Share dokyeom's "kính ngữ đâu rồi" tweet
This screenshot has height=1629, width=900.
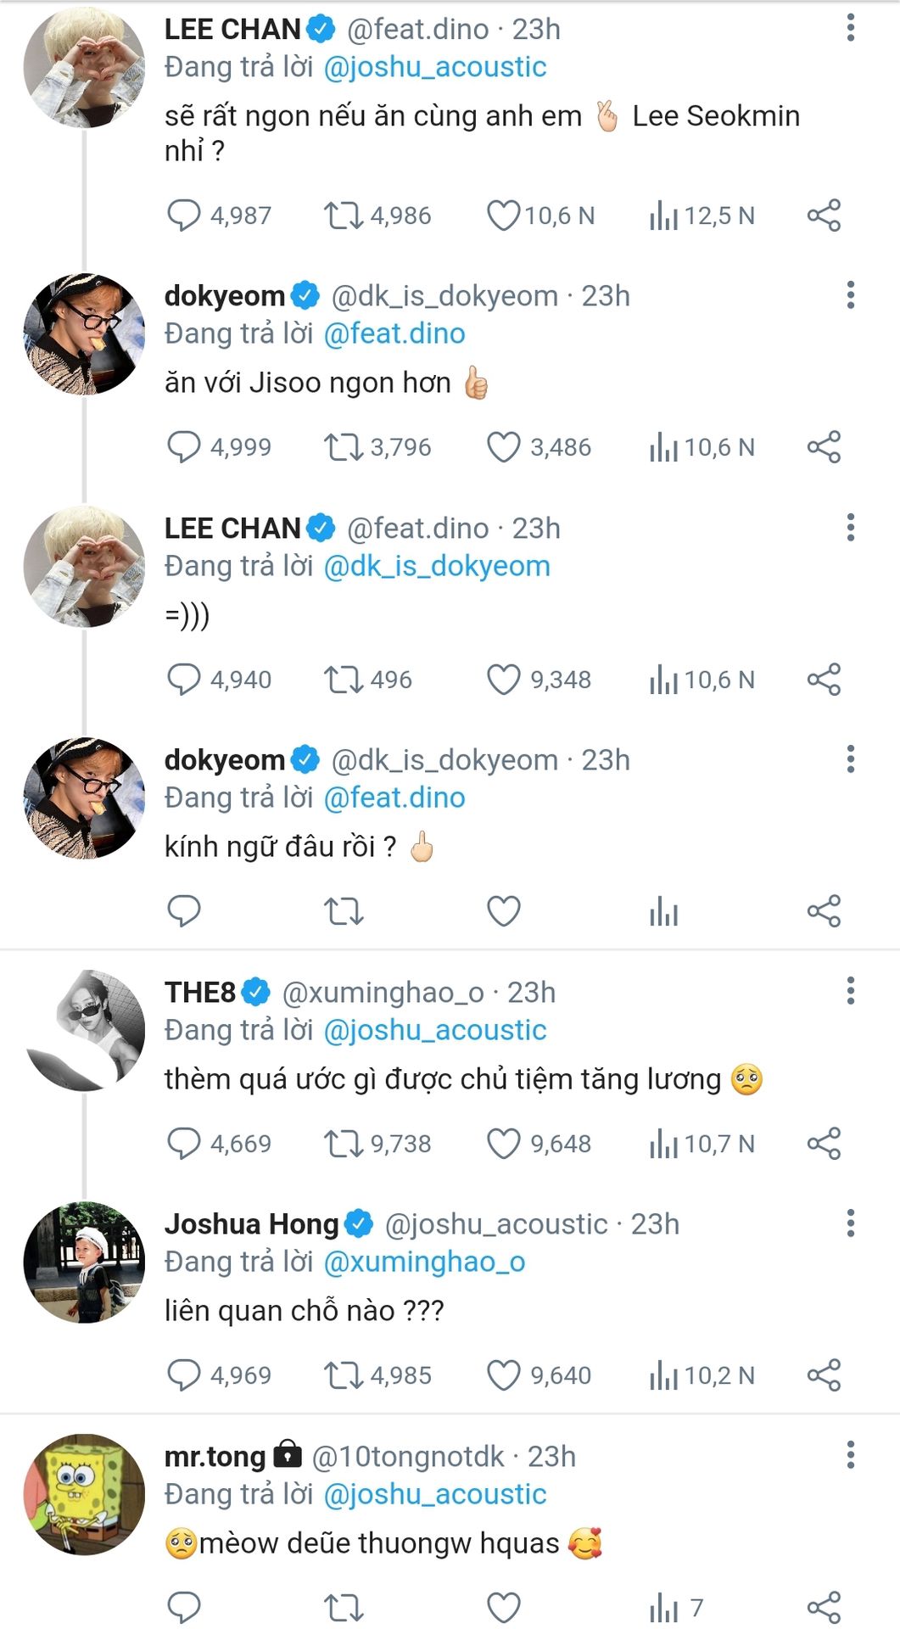coord(824,911)
